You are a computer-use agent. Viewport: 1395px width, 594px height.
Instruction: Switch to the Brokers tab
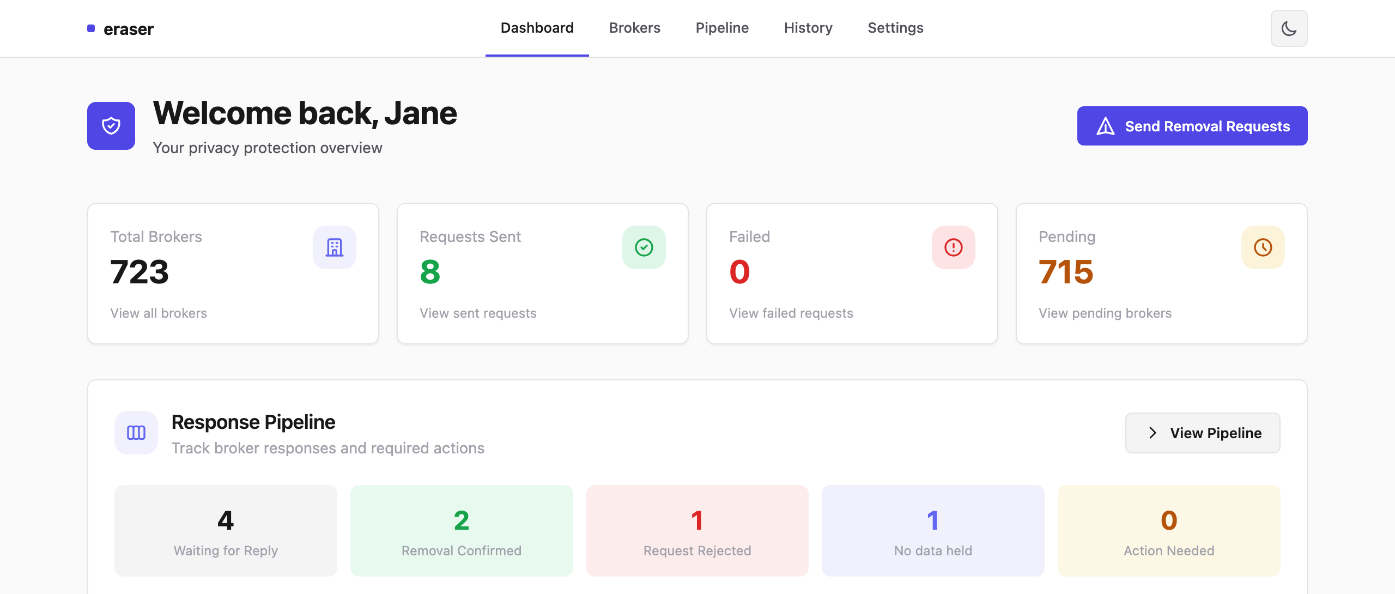point(635,28)
